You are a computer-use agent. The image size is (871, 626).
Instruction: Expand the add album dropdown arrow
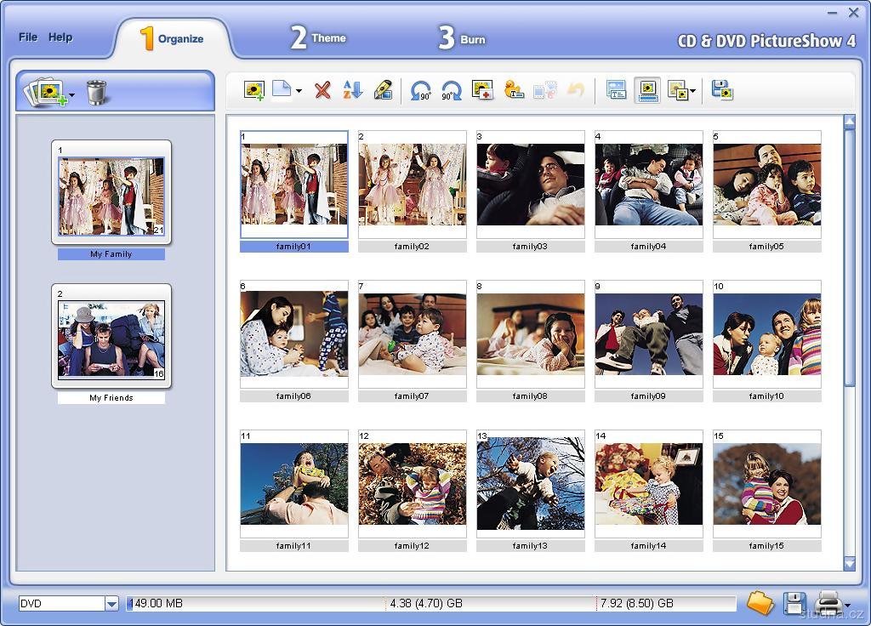pyautogui.click(x=71, y=95)
